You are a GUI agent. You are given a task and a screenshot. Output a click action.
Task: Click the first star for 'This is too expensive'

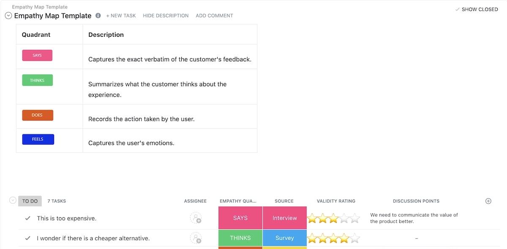[312, 219]
